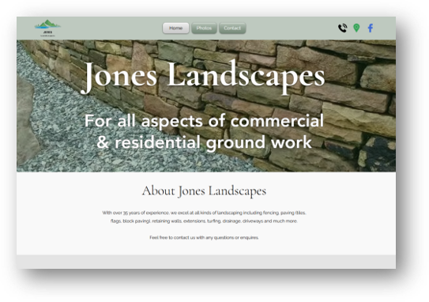Click the 'For all aspects of commercial' tagline

(204, 131)
